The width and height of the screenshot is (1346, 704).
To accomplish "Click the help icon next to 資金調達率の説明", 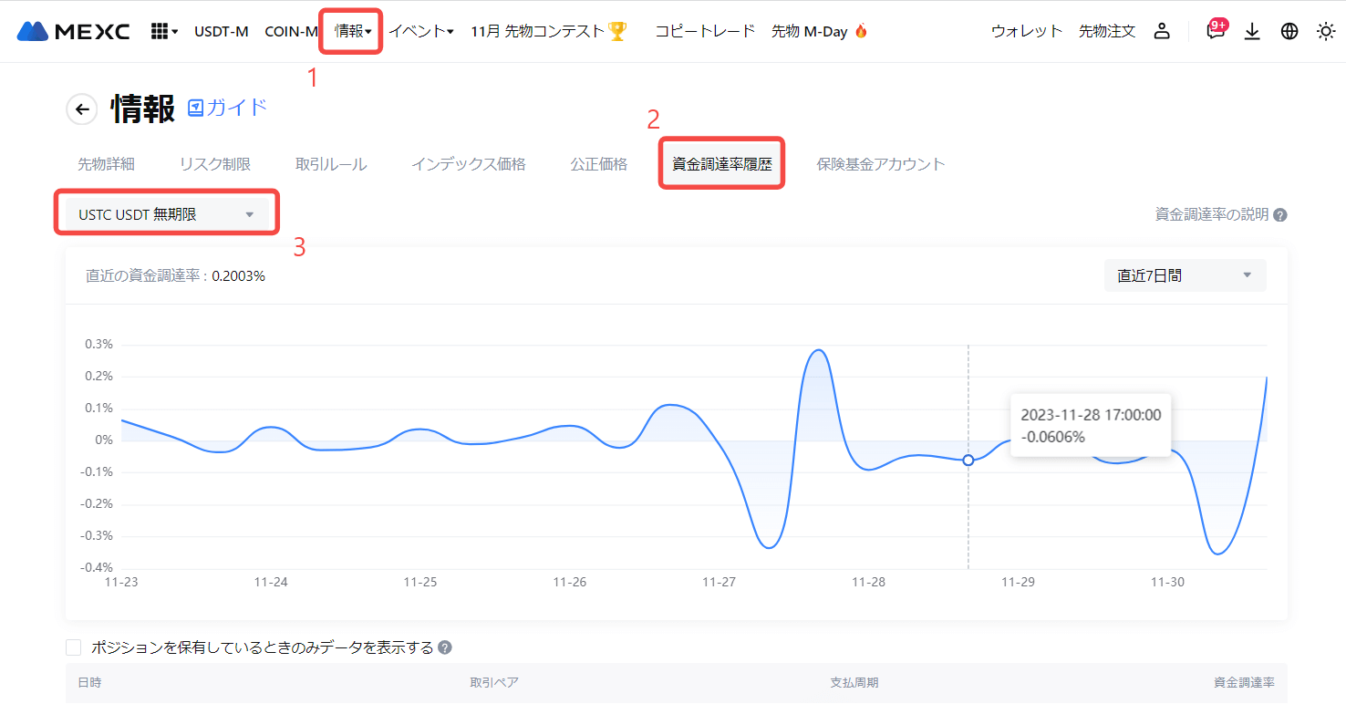I will click(x=1280, y=215).
